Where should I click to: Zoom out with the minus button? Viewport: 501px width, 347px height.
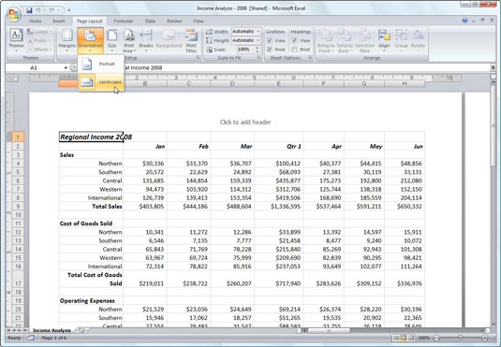tap(436, 338)
